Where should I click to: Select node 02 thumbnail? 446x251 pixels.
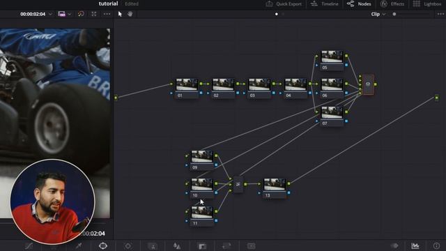pyautogui.click(x=223, y=85)
